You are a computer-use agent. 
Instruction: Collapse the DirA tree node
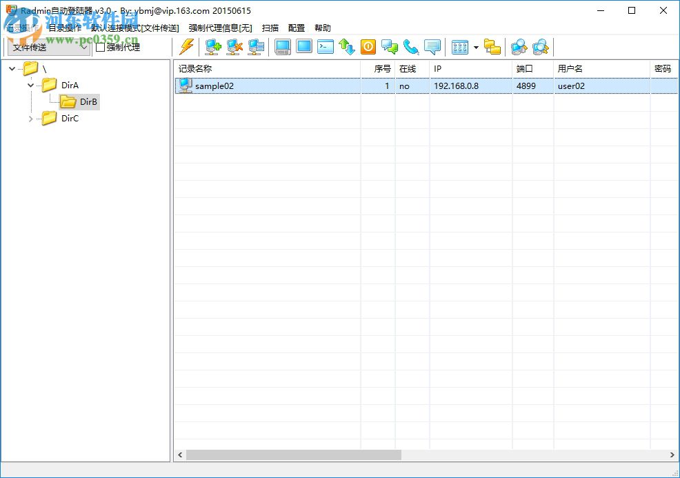[x=31, y=85]
